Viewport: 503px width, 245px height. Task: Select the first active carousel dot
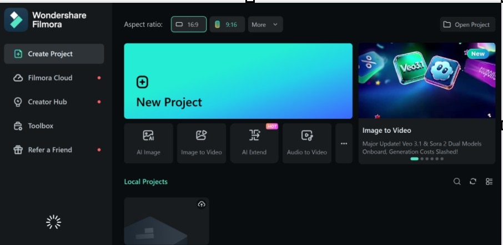pyautogui.click(x=415, y=159)
